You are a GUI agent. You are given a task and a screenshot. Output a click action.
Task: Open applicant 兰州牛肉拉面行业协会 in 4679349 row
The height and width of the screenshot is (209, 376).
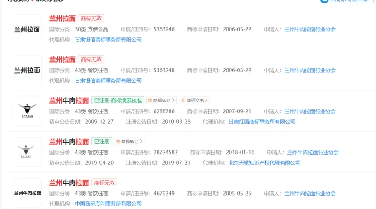[310, 194]
